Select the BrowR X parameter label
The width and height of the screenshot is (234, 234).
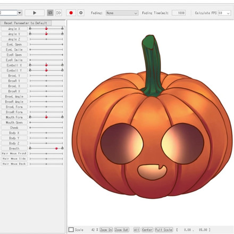(x=14, y=91)
